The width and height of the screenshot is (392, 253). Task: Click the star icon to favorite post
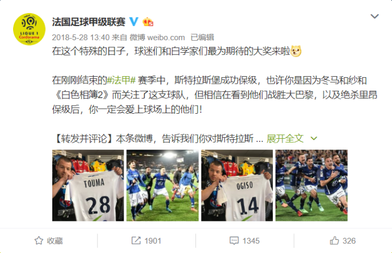[x=39, y=240]
